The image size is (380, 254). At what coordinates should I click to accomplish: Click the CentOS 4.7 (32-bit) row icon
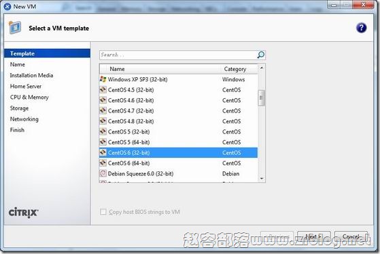click(x=103, y=110)
